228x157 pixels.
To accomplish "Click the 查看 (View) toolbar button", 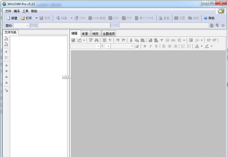I will tap(164, 18).
